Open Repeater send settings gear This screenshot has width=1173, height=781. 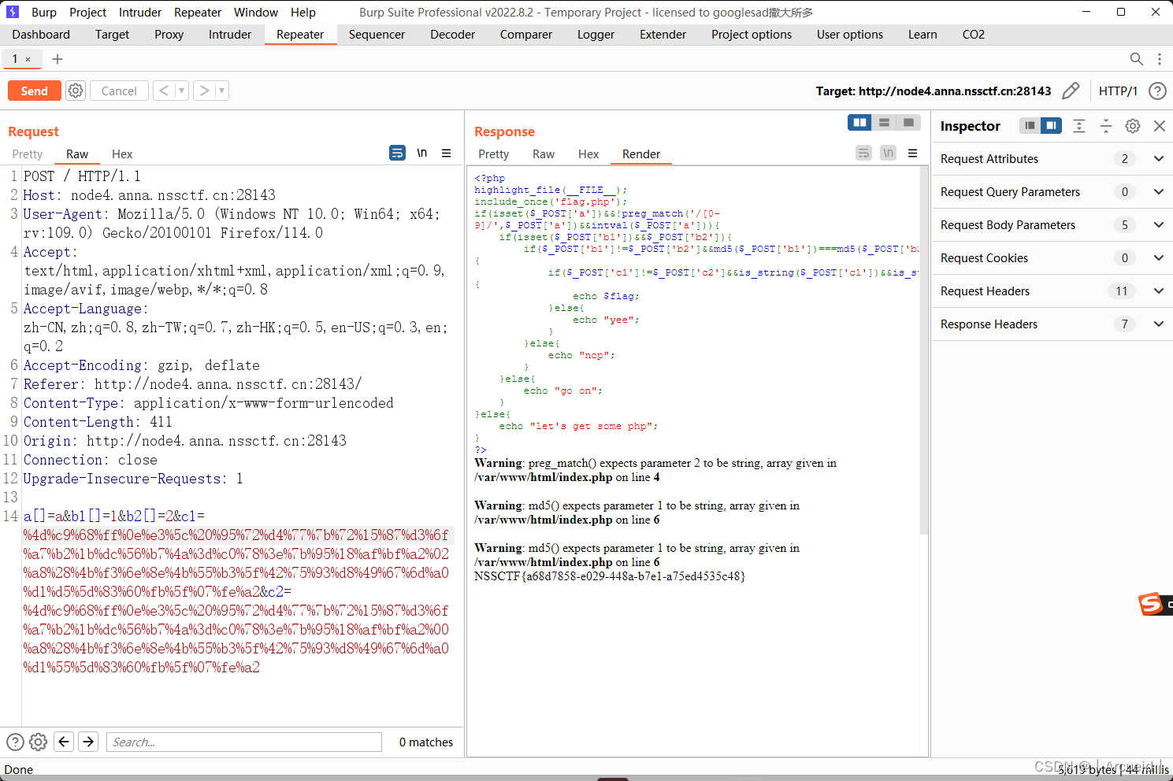[76, 91]
